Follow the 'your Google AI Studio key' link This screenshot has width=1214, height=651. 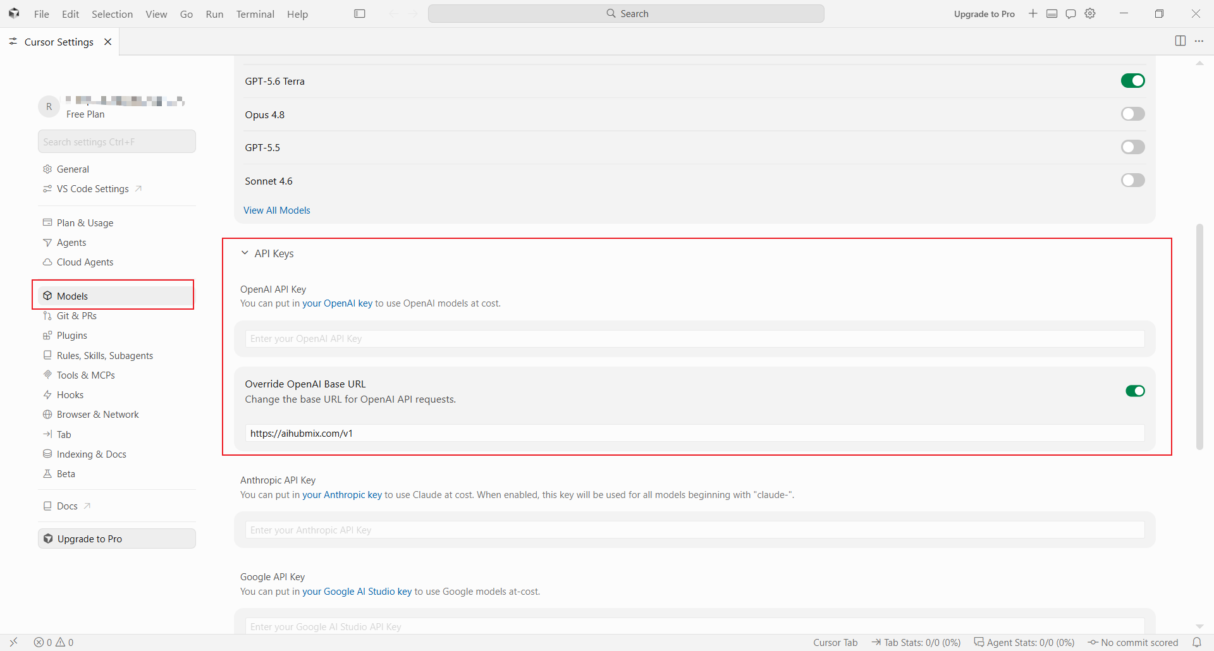[x=357, y=592]
